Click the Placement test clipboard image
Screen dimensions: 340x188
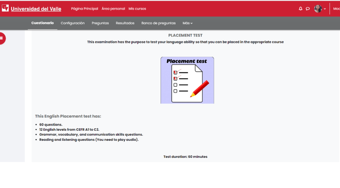pyautogui.click(x=187, y=80)
